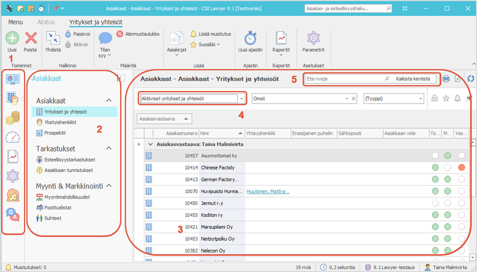477x272 pixels.
Task: Collapse the Tarkastukset section
Action: click(x=108, y=148)
